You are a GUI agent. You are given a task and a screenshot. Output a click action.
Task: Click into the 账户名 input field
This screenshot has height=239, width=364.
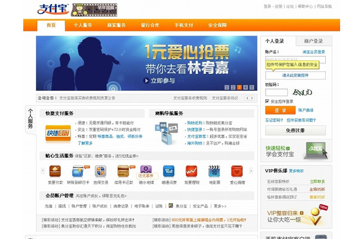[x=295, y=60]
